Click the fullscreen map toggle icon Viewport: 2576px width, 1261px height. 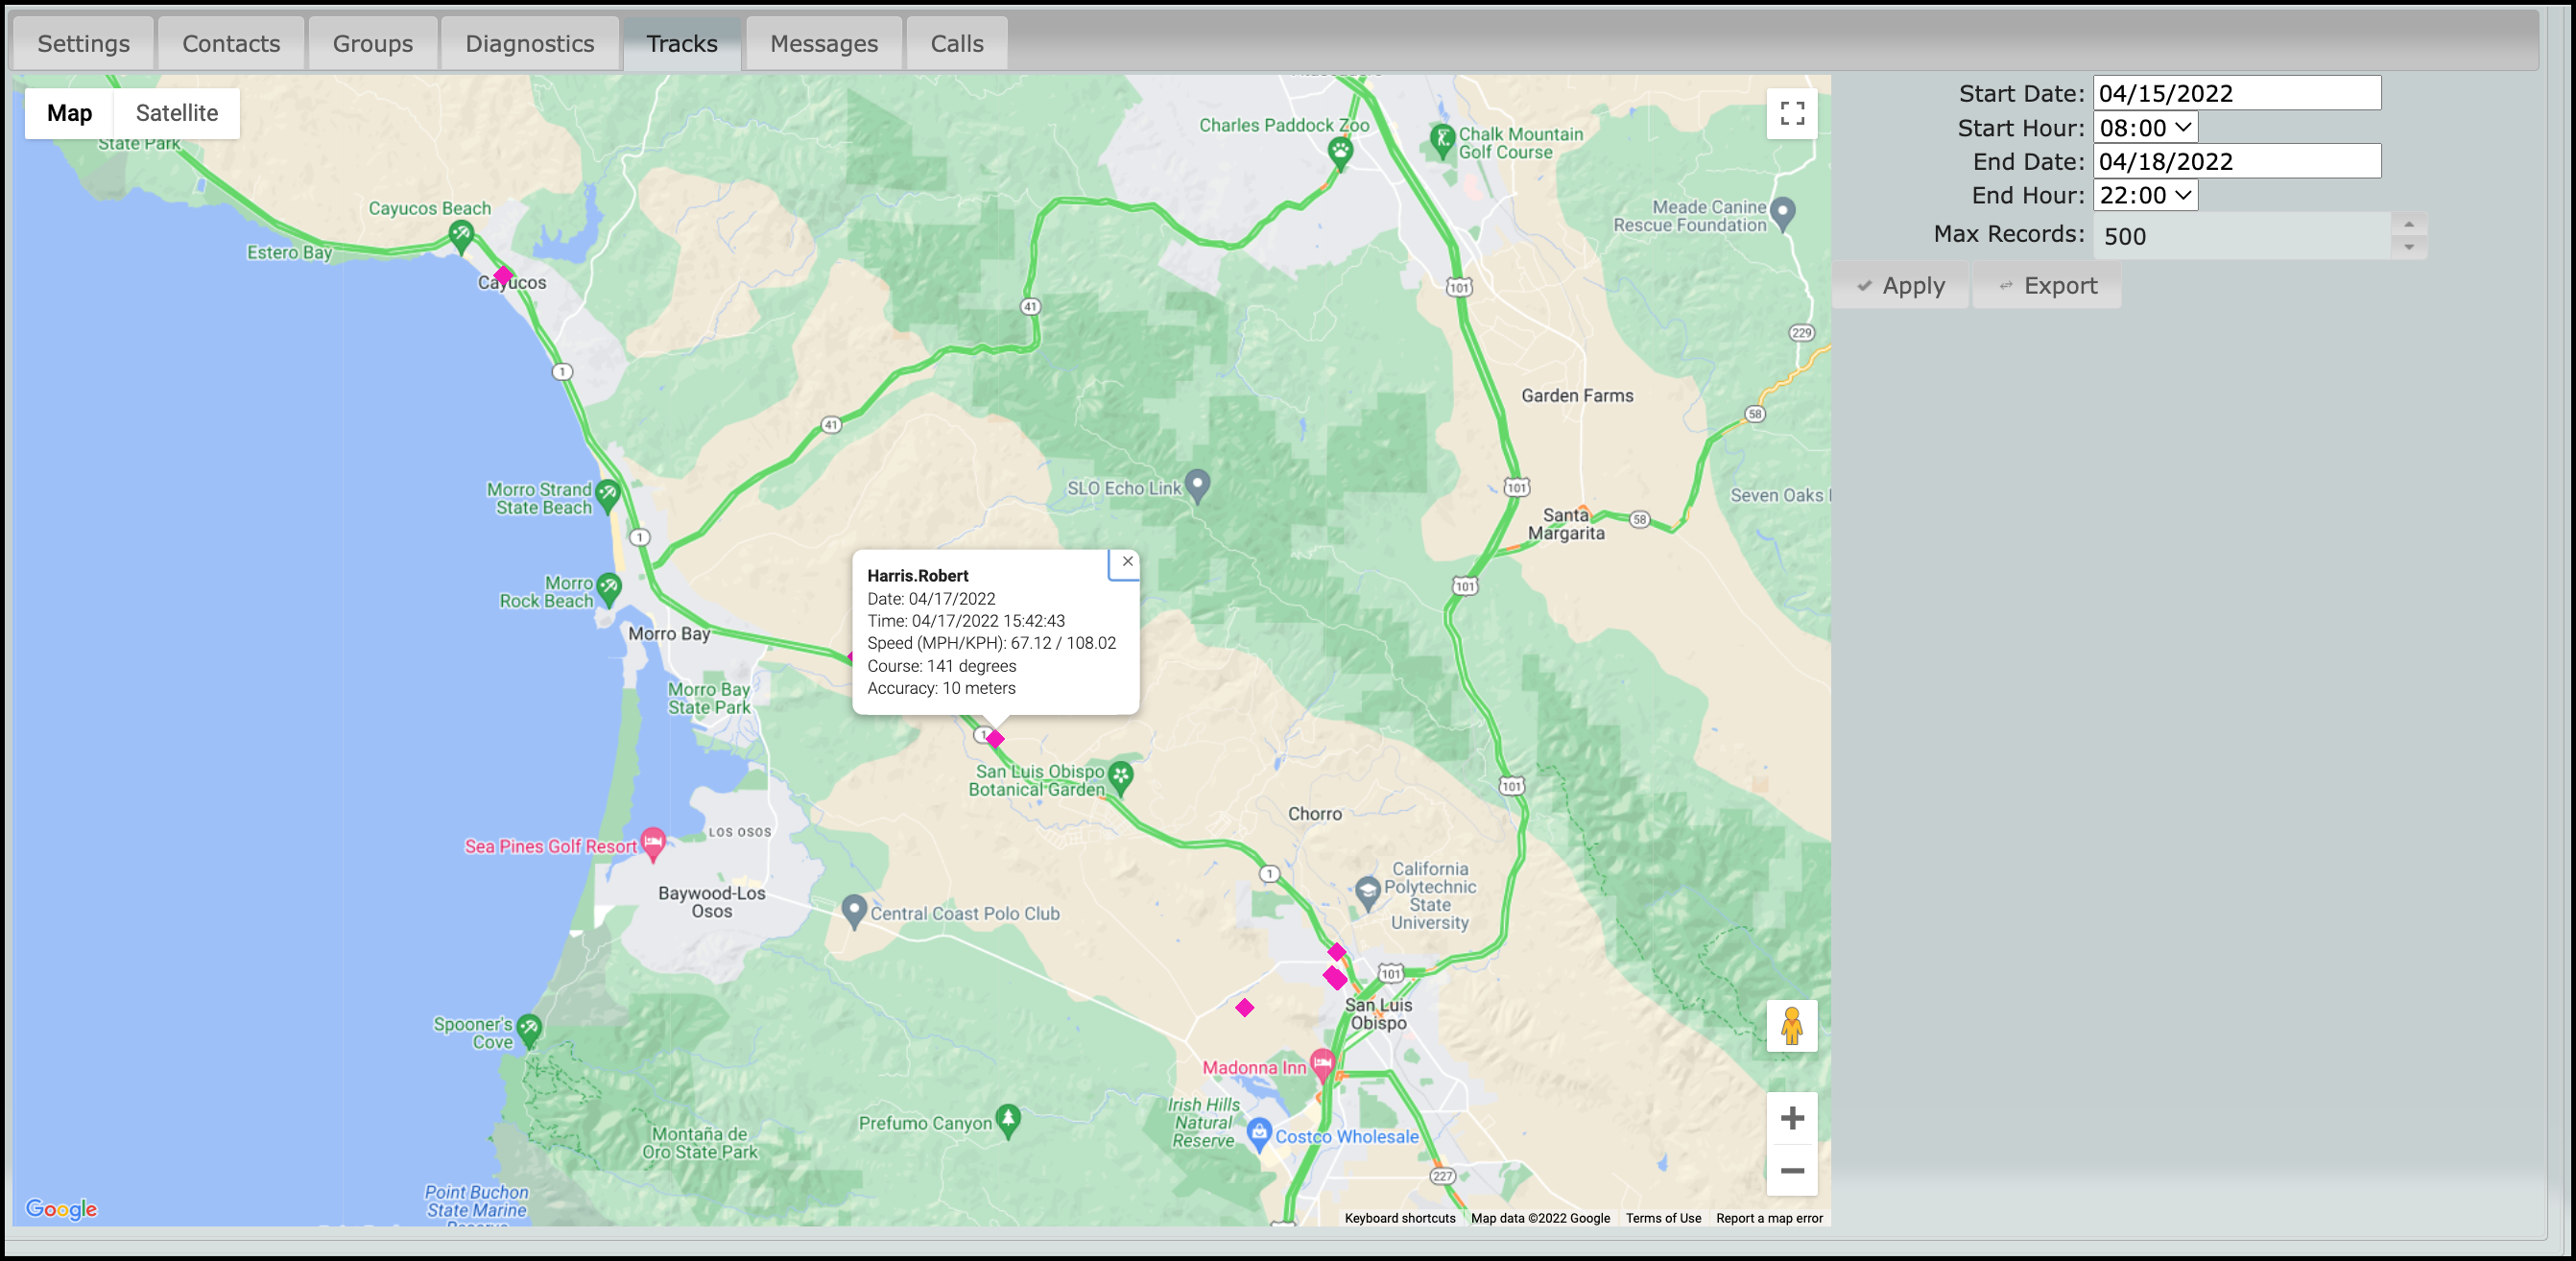pyautogui.click(x=1791, y=113)
